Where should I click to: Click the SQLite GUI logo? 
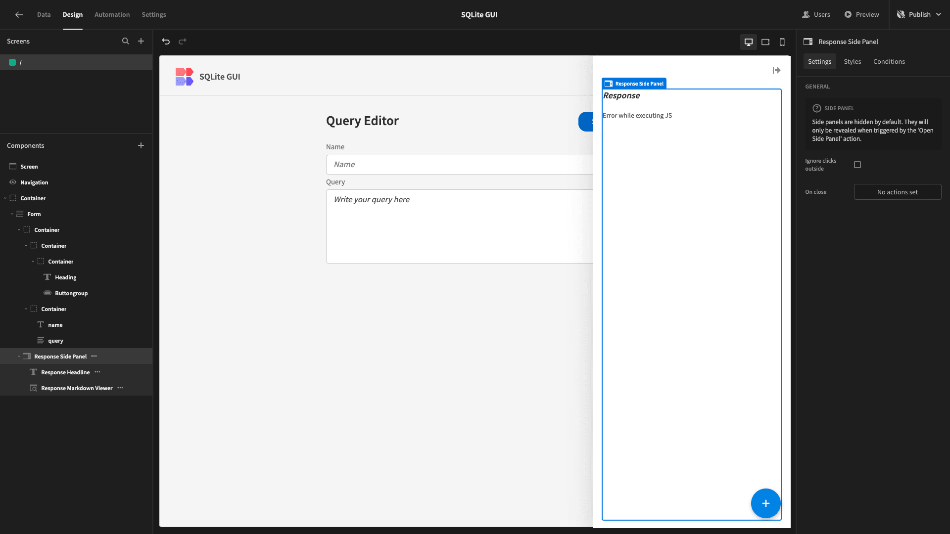(x=184, y=77)
